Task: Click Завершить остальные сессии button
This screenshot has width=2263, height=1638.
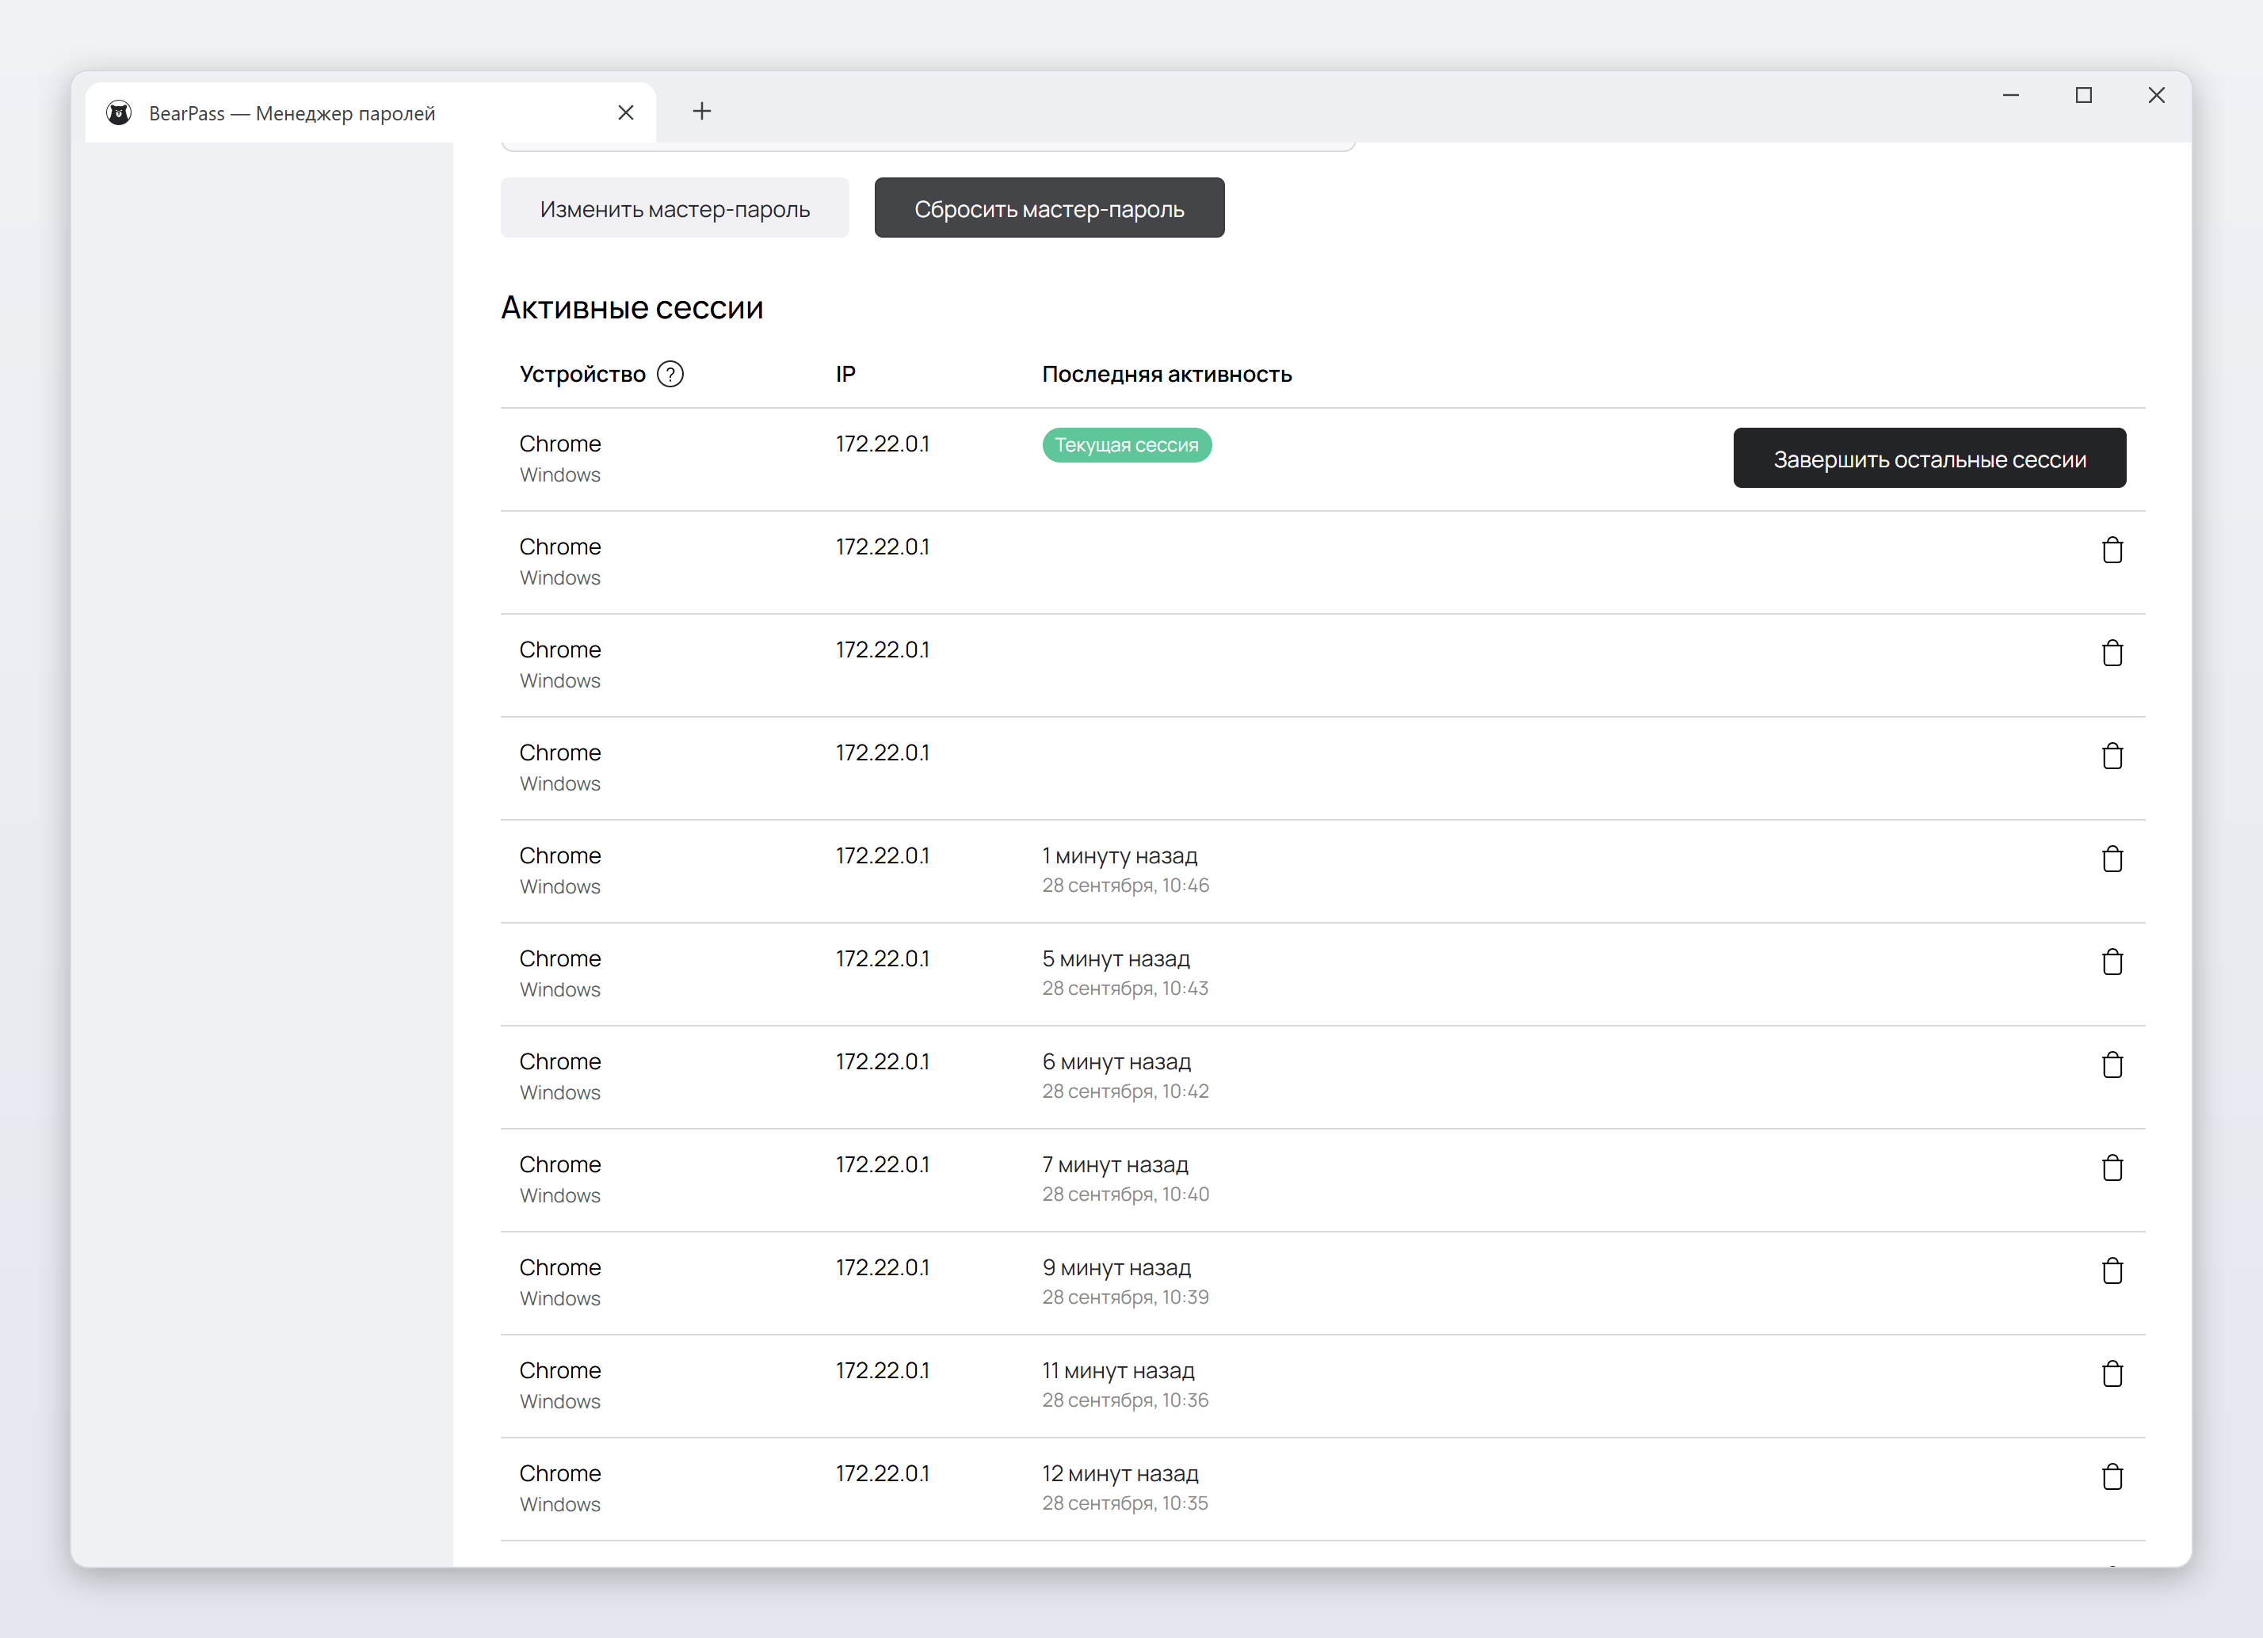Action: (1929, 459)
